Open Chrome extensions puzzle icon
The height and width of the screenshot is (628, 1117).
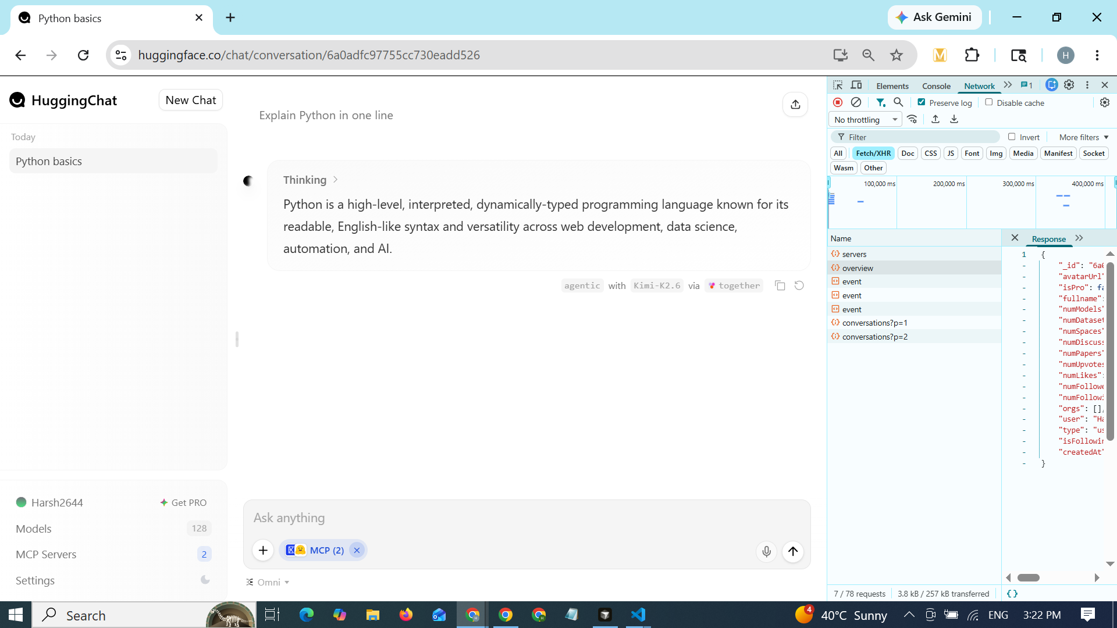pos(972,55)
